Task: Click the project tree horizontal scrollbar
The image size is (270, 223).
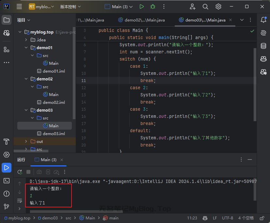Action: click(31, 151)
